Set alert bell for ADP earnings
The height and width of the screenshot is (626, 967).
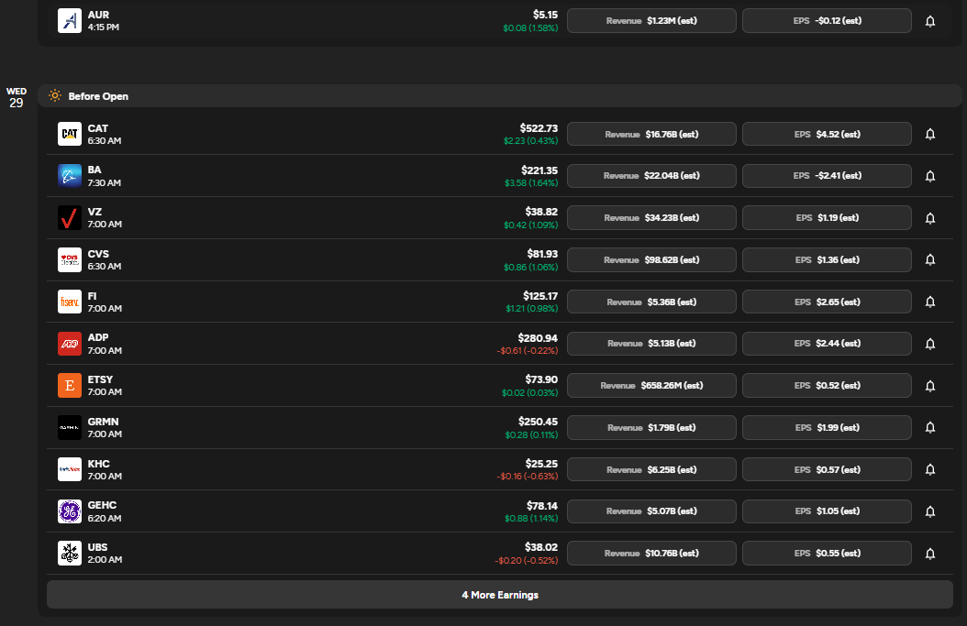(930, 344)
